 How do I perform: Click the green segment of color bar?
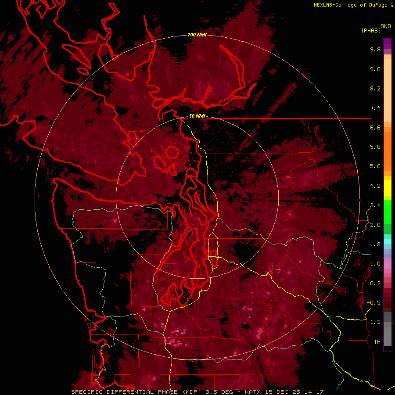coord(388,217)
